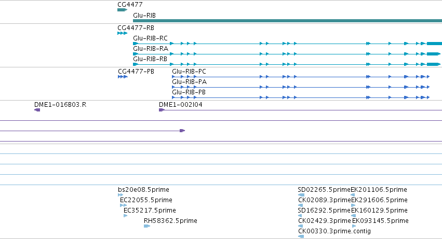Click the thick final exon of Glu-RIB-RC
442x239 pixels.
[x=434, y=44]
